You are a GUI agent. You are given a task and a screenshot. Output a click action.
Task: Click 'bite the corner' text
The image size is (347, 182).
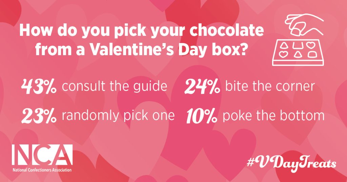coord(270,86)
